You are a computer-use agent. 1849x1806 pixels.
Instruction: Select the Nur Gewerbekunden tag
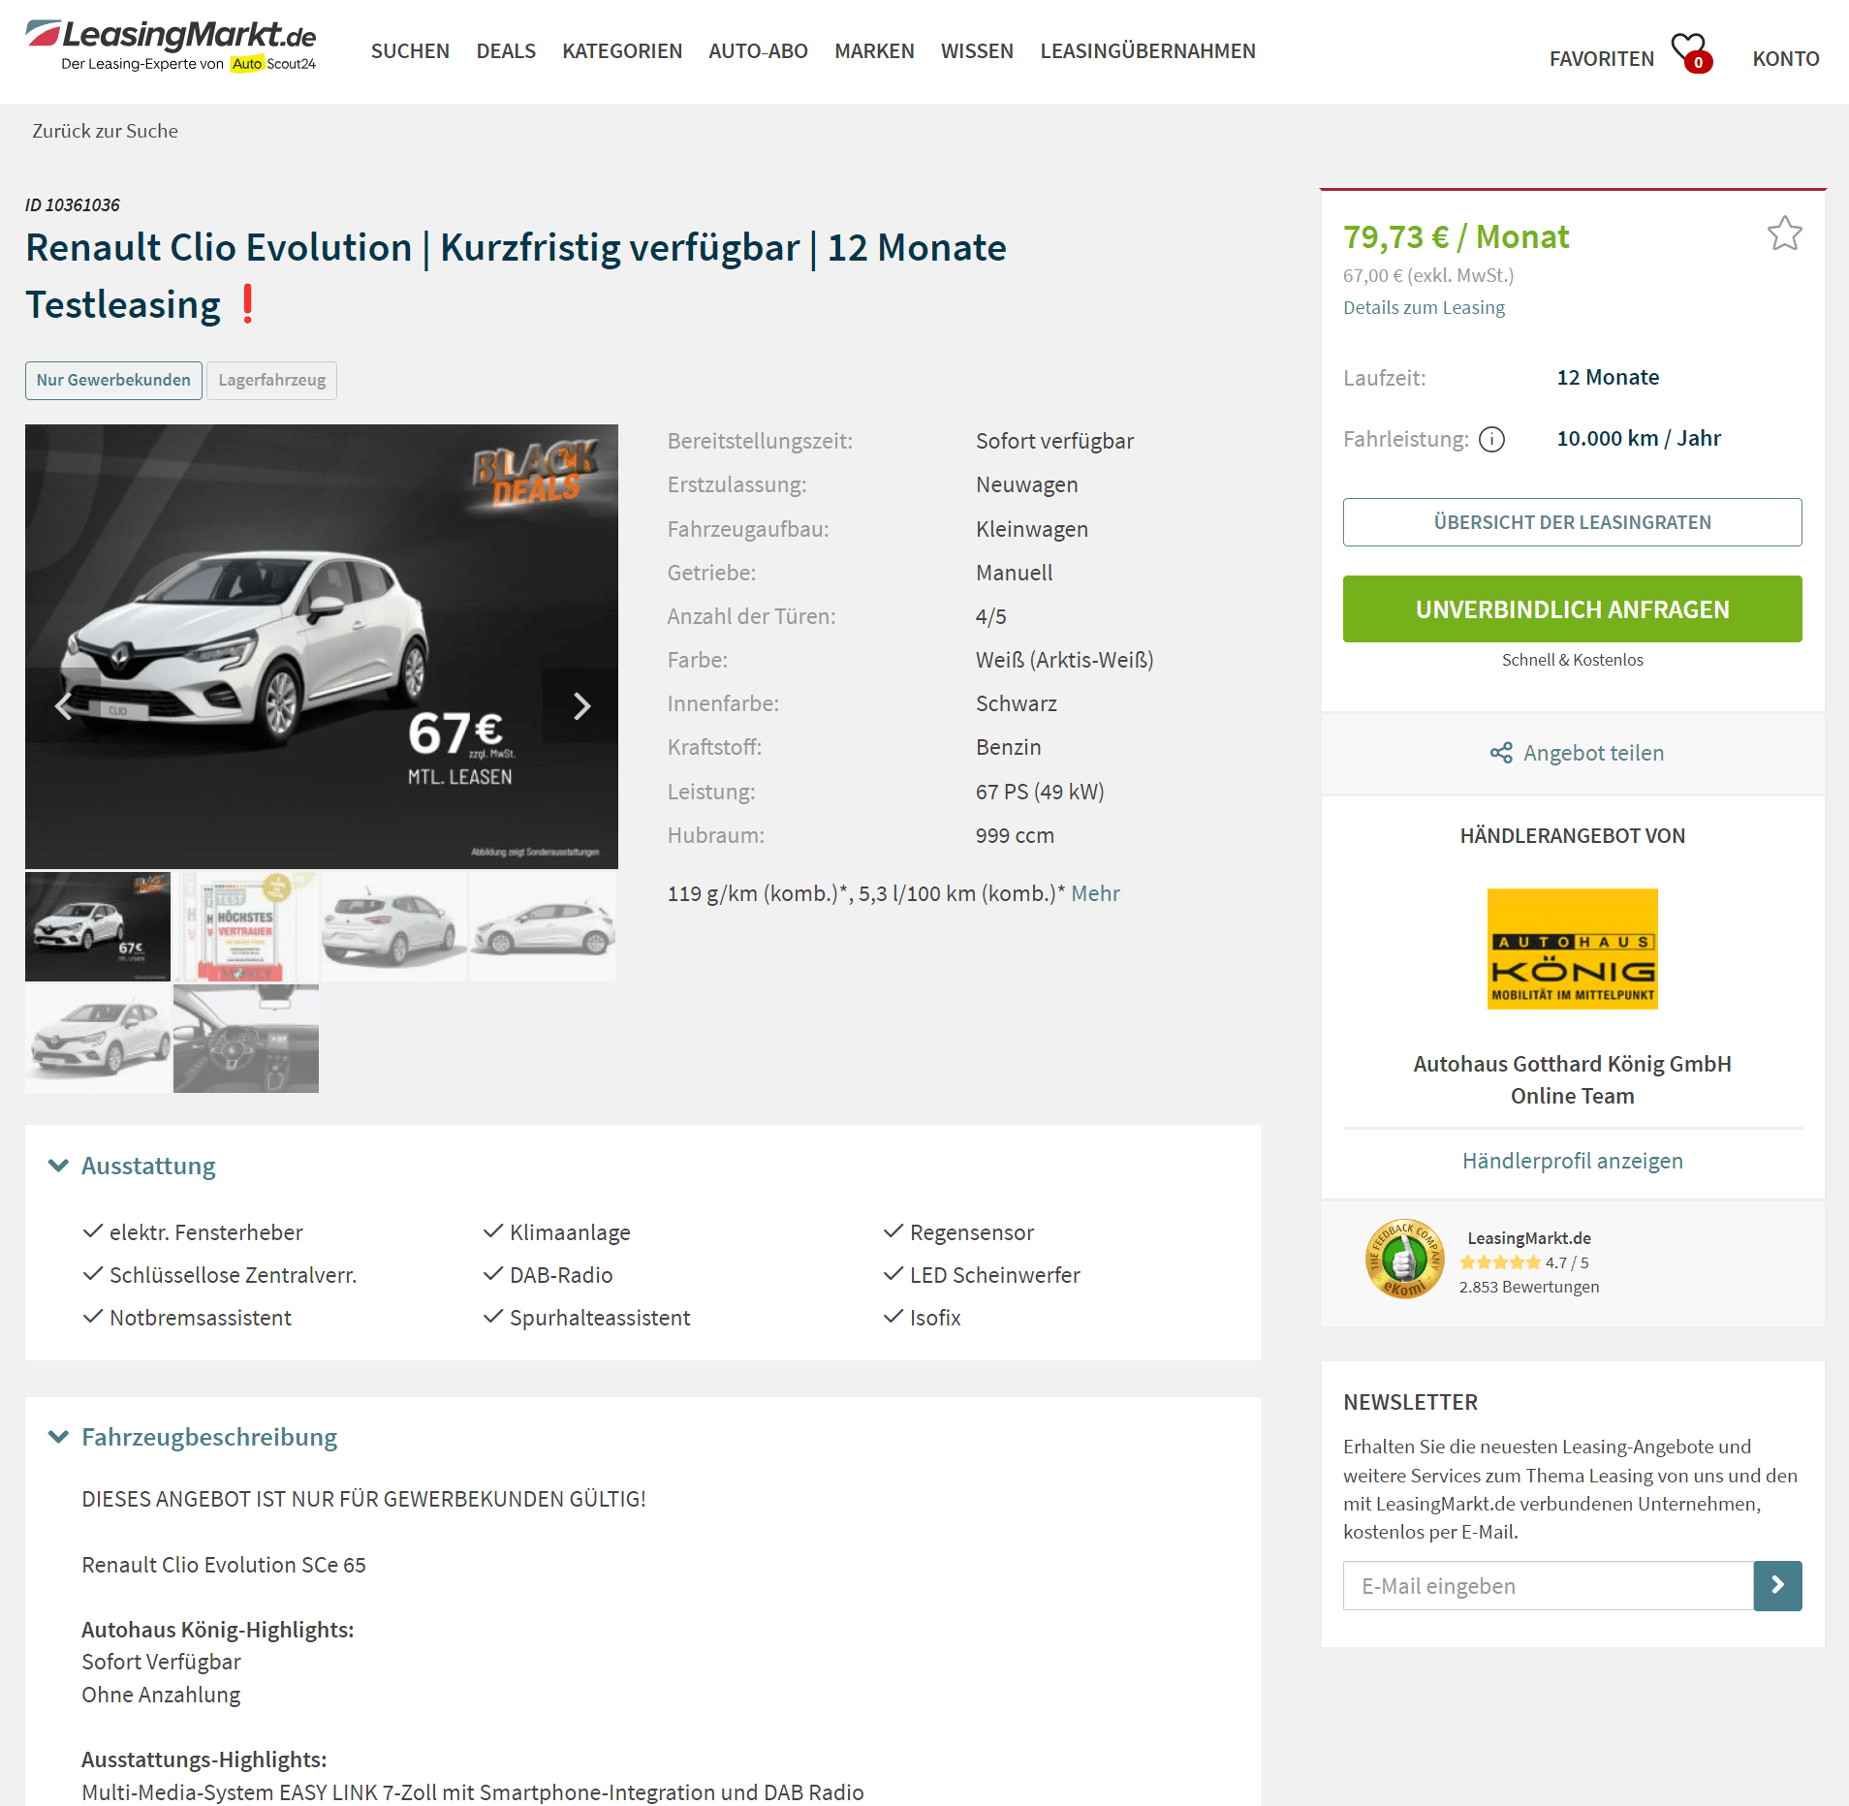point(113,380)
